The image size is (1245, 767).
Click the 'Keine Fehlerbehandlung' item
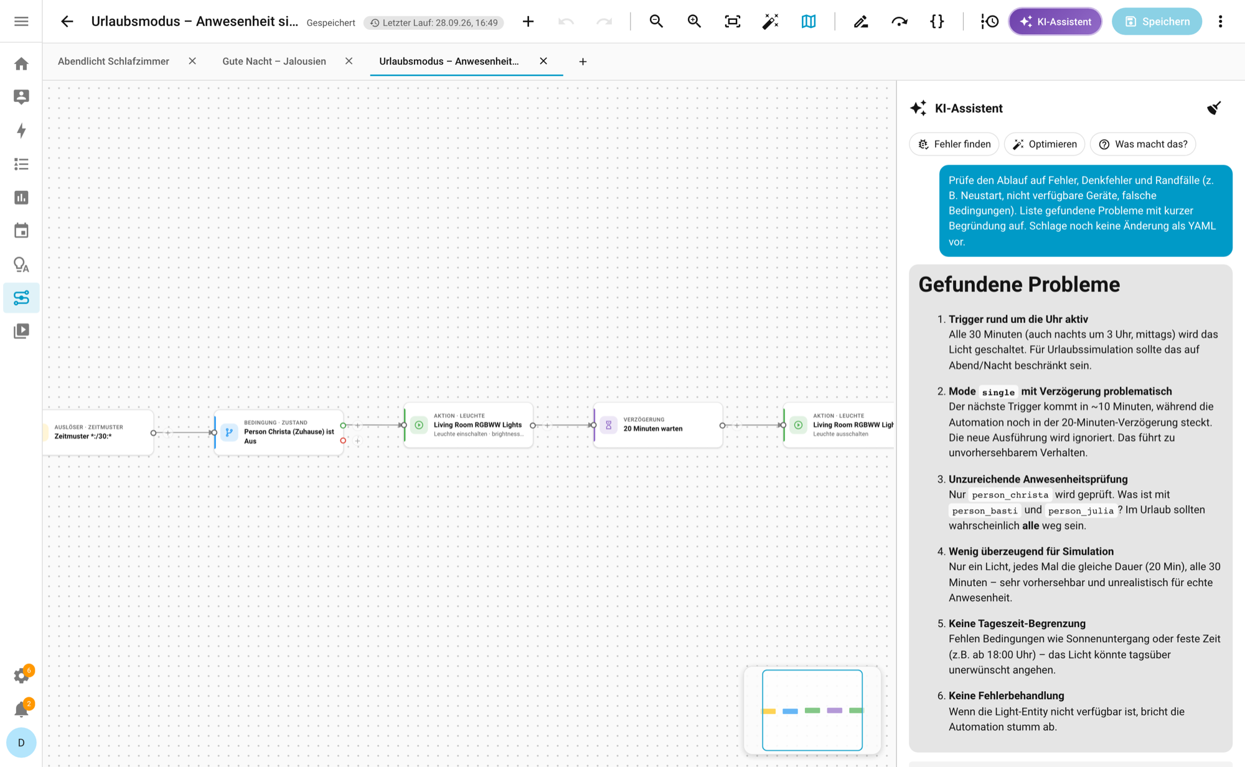click(1007, 695)
